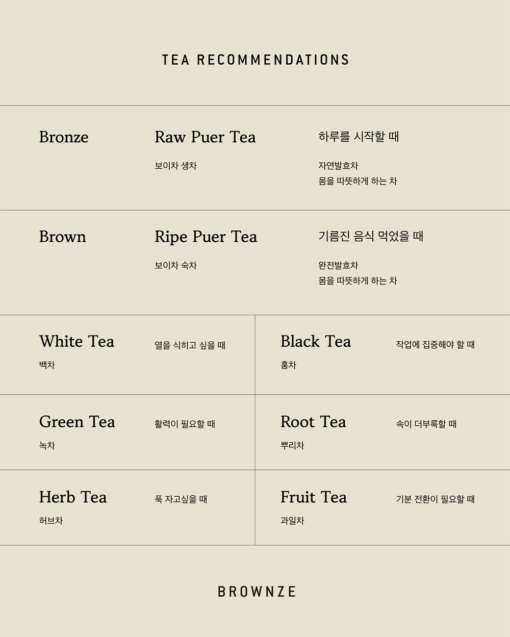Click the 작업에 집중해야 할 때 text
This screenshot has width=510, height=637.
(x=435, y=345)
